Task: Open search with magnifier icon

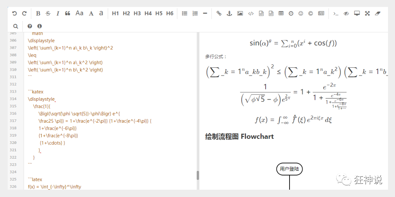Action: coord(16,26)
